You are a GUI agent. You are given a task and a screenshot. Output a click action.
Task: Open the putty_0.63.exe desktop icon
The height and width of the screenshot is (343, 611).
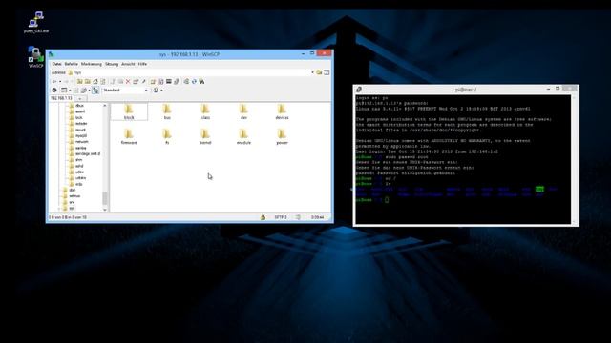[36, 22]
